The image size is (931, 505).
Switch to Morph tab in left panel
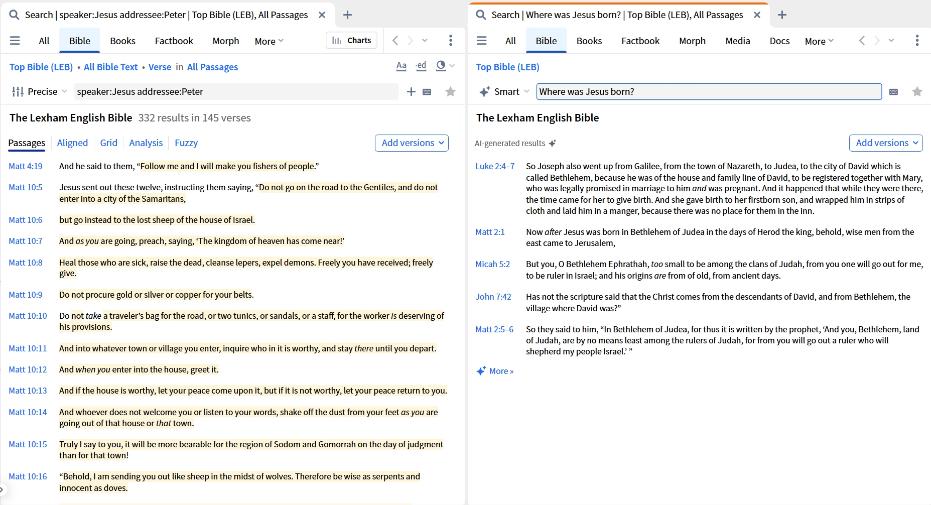point(226,41)
